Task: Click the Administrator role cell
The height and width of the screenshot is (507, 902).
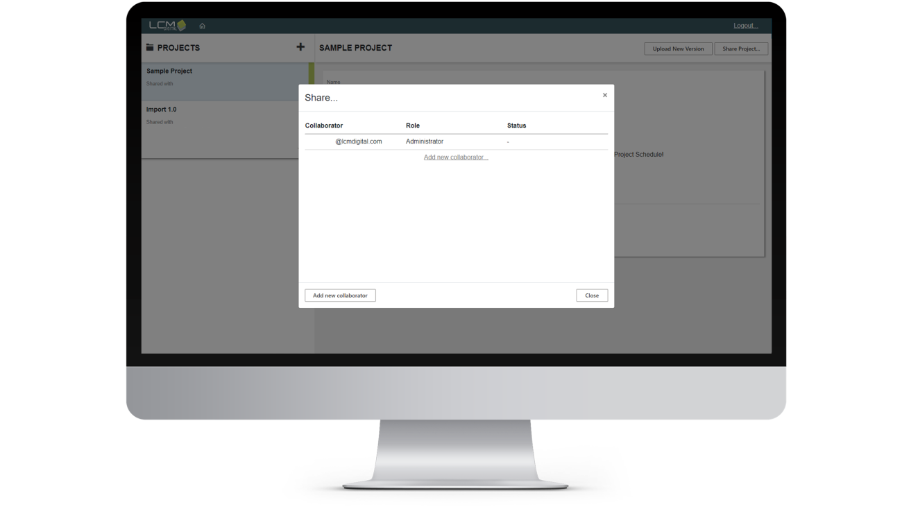Action: (425, 141)
